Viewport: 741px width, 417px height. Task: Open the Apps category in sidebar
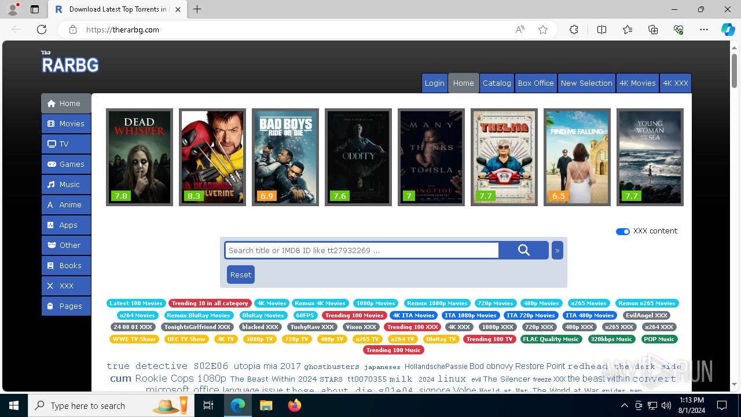pos(66,225)
